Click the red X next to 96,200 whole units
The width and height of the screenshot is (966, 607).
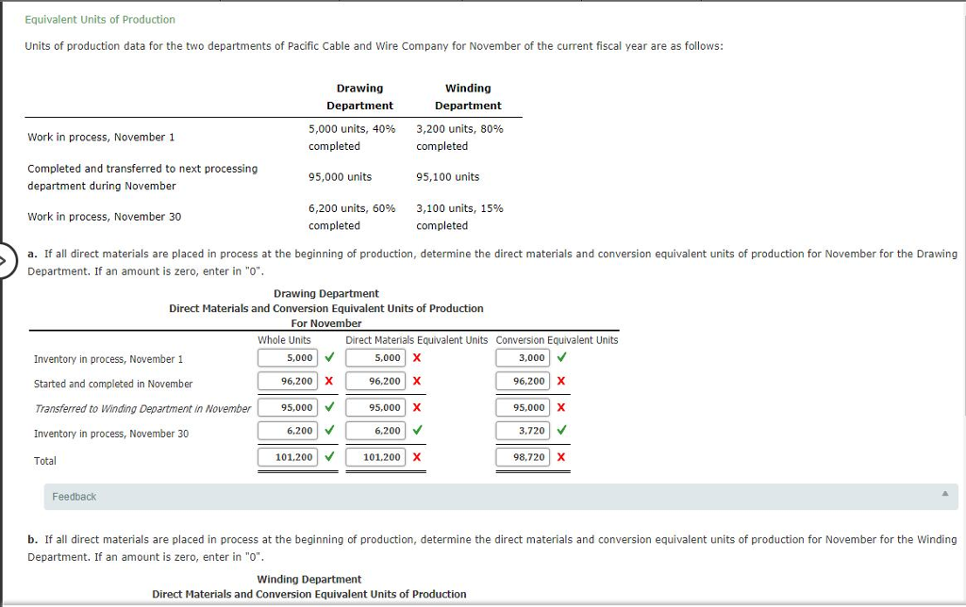click(x=329, y=381)
